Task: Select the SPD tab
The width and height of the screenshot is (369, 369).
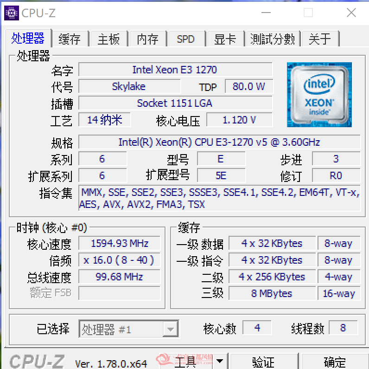Action: tap(186, 39)
